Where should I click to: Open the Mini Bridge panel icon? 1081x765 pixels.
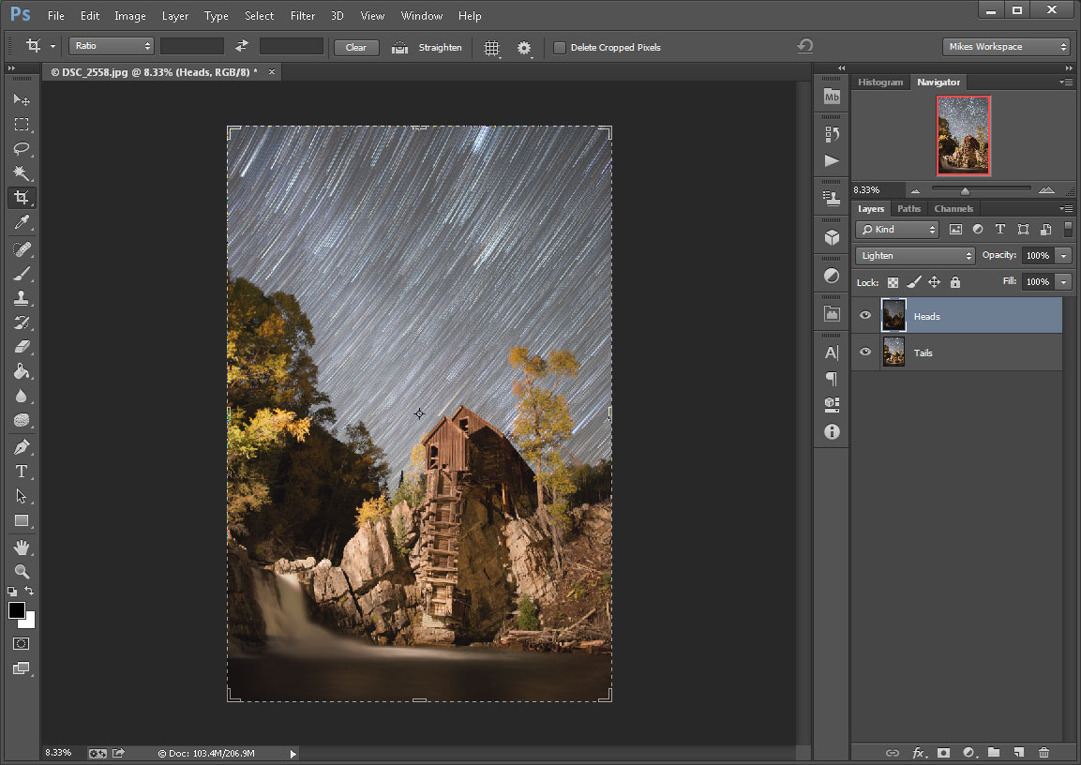pos(833,97)
